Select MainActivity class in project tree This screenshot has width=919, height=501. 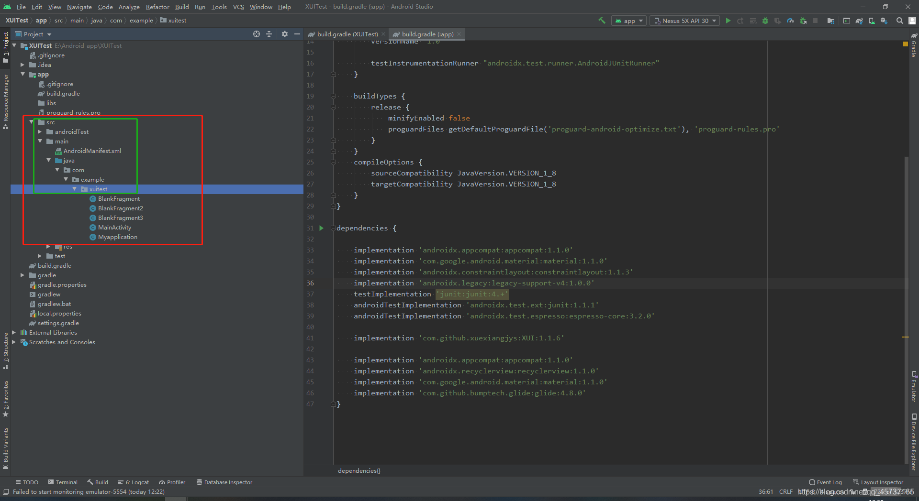(114, 227)
